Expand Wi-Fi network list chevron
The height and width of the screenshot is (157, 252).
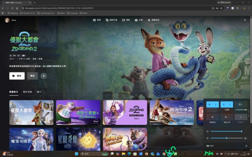[216, 105]
